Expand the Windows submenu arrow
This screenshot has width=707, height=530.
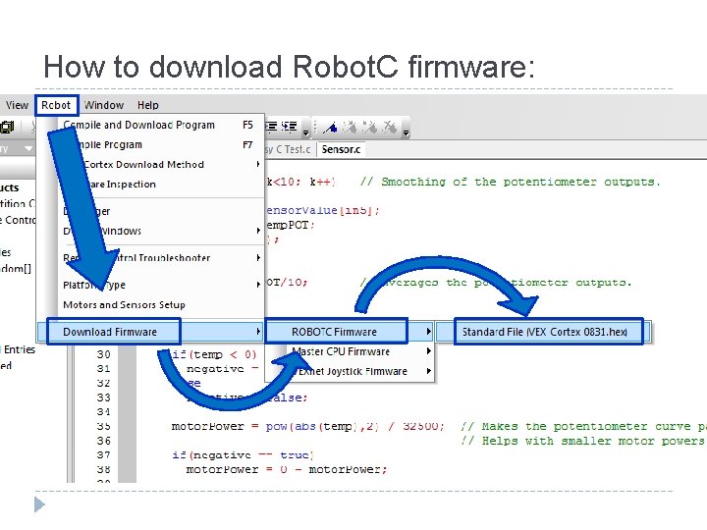[258, 231]
